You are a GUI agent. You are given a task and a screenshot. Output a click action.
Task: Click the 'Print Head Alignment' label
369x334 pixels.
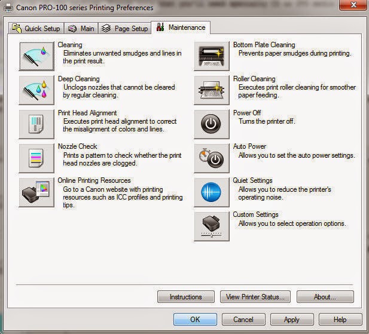(87, 113)
